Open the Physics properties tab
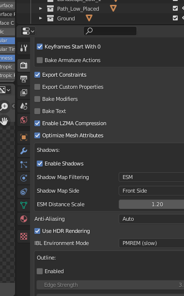Viewport: 184px width, 296px height. pos(24,178)
